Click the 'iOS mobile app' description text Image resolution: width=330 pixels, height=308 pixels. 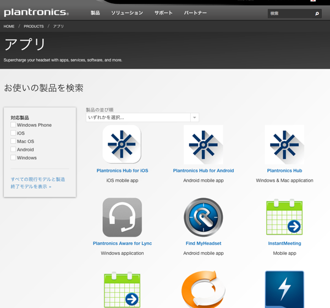click(122, 181)
